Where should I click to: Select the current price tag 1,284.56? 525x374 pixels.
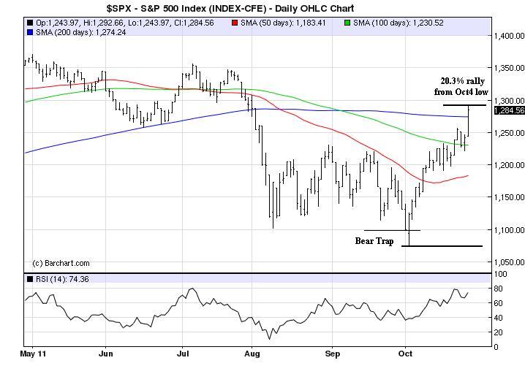tap(509, 110)
